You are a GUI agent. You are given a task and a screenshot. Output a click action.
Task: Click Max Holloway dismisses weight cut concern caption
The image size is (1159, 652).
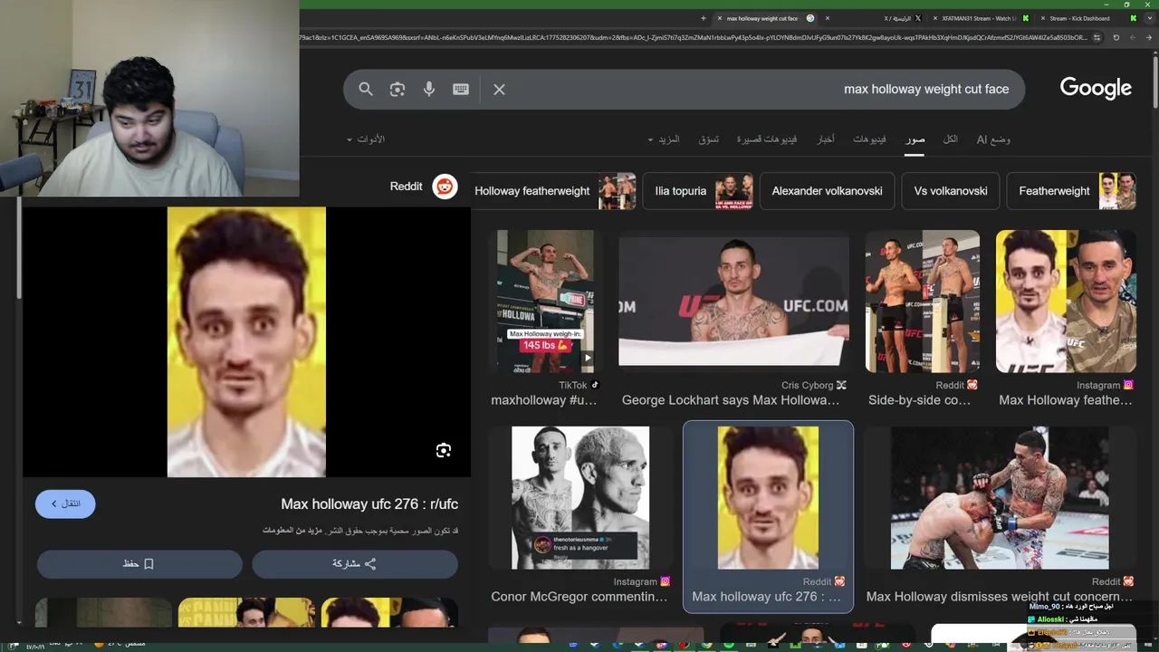[x=1000, y=597]
